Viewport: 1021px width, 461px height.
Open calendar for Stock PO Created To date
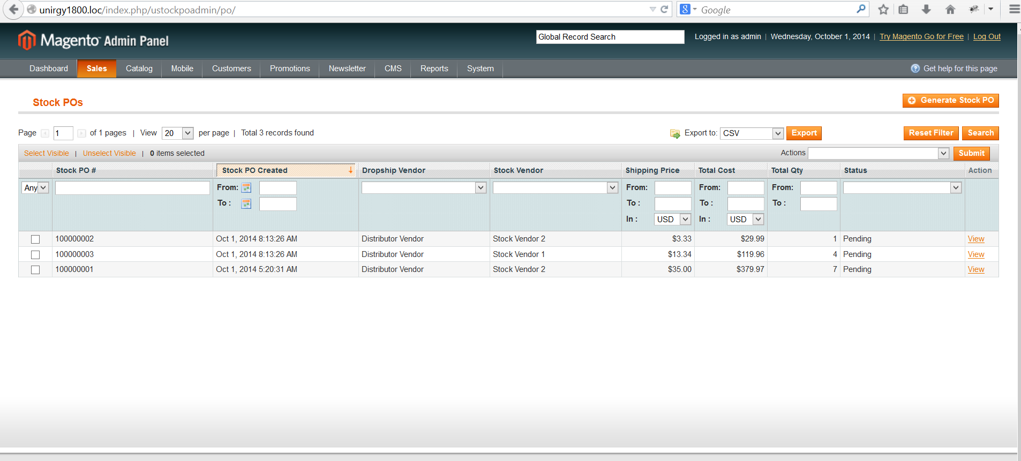click(x=246, y=203)
